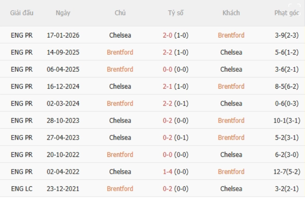Click corner stats 10-1(3-1) cell
The width and height of the screenshot is (305, 198).
[x=287, y=121]
